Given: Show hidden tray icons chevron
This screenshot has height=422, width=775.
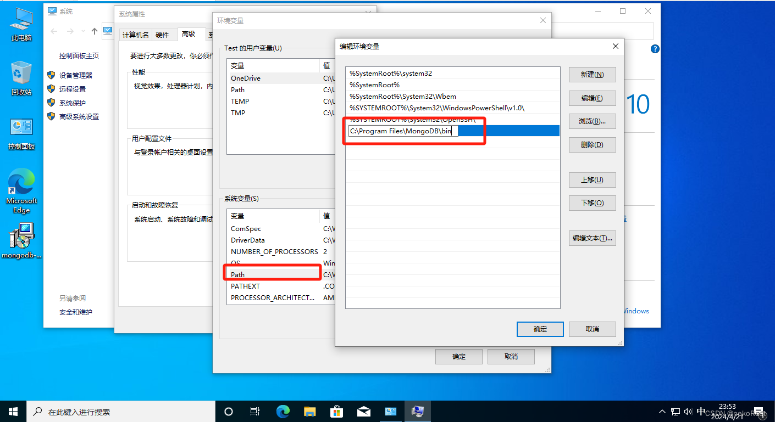Looking at the screenshot, I should click(x=662, y=411).
